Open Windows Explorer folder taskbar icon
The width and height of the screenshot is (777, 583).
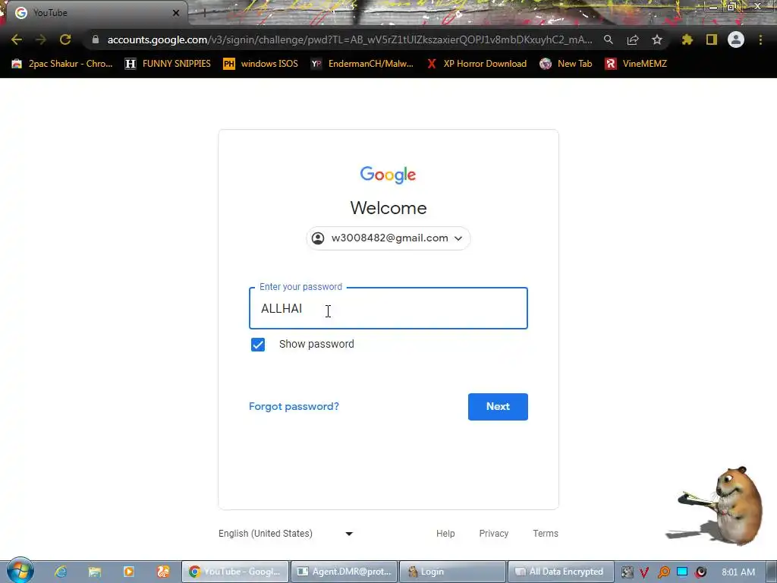coord(95,572)
